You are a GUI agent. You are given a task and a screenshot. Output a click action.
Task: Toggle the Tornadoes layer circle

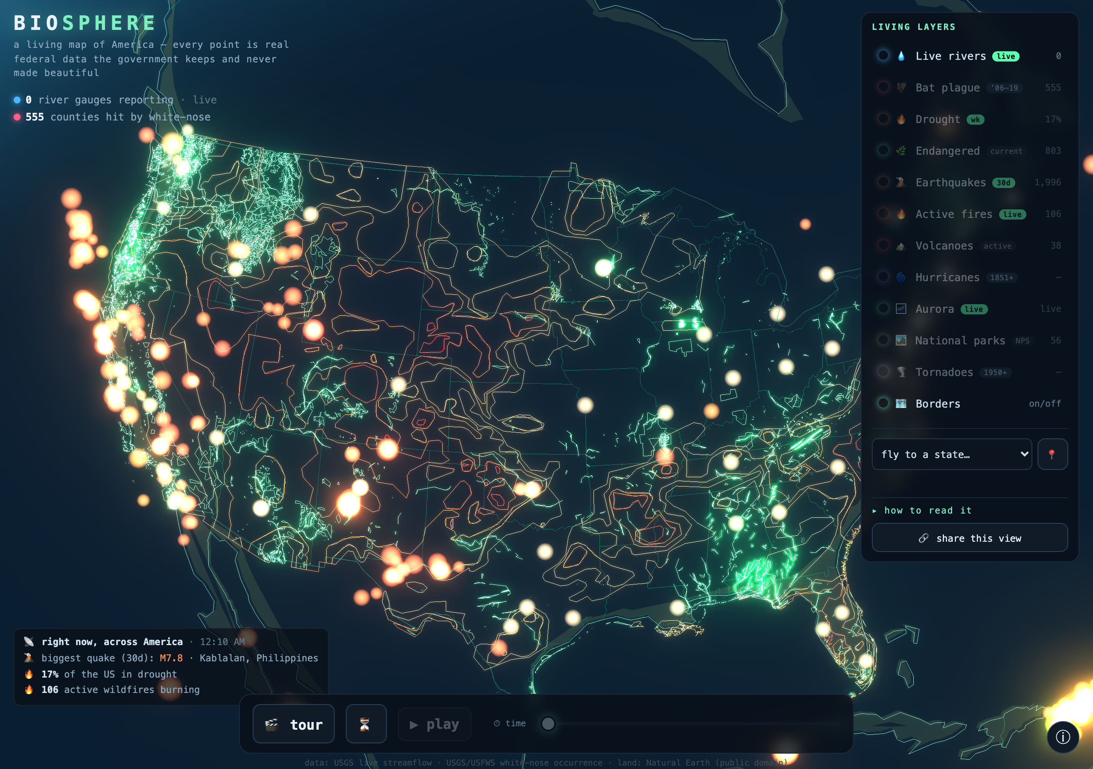[883, 371]
